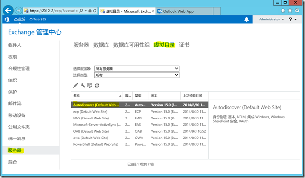Click the circular refresh icon above the list
This screenshot has width=305, height=178.
pos(97,85)
